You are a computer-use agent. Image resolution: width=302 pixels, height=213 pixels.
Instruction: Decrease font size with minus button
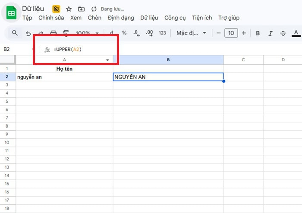pos(219,33)
